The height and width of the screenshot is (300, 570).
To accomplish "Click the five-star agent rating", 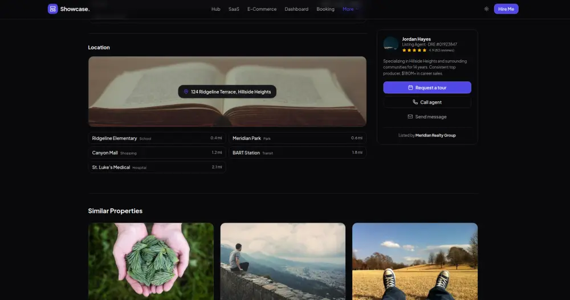I will [x=414, y=50].
